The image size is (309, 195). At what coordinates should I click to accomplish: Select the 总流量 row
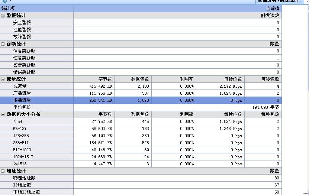point(20,86)
